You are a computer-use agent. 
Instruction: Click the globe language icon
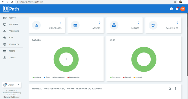coord(5,85)
